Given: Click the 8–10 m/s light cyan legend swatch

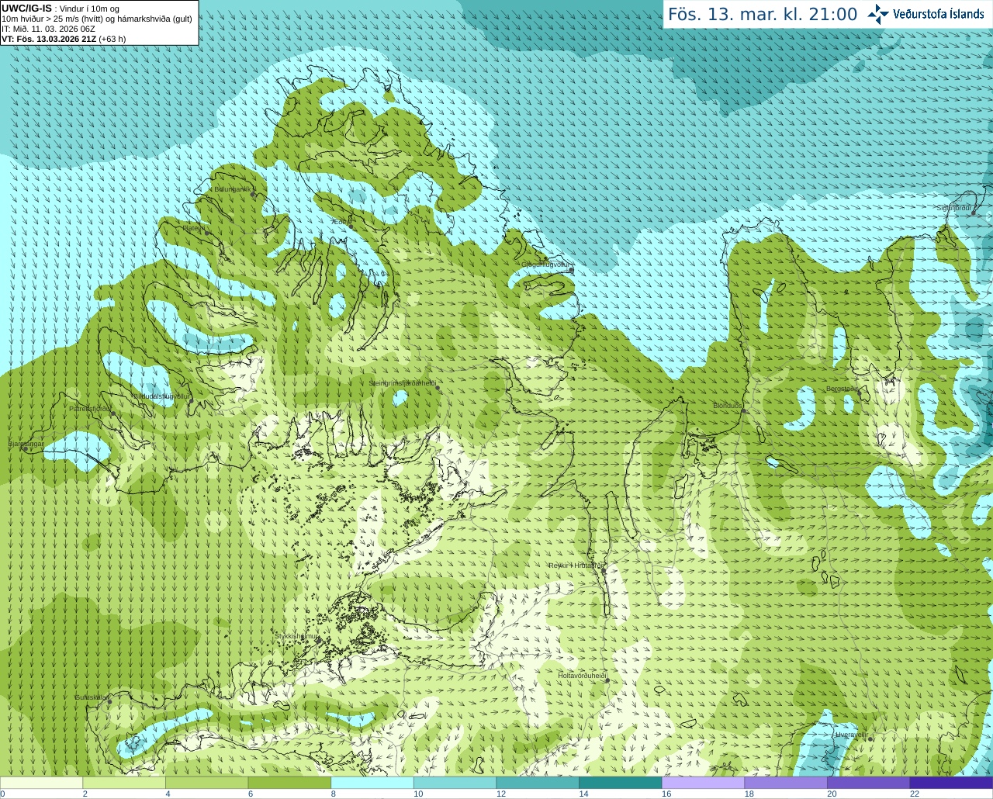Looking at the screenshot, I should (372, 783).
